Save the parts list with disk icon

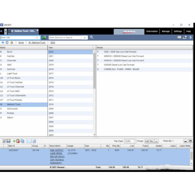pos(8,141)
